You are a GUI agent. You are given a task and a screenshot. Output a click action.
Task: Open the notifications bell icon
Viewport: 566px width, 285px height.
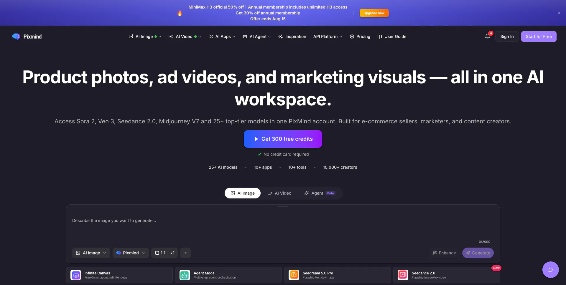488,37
